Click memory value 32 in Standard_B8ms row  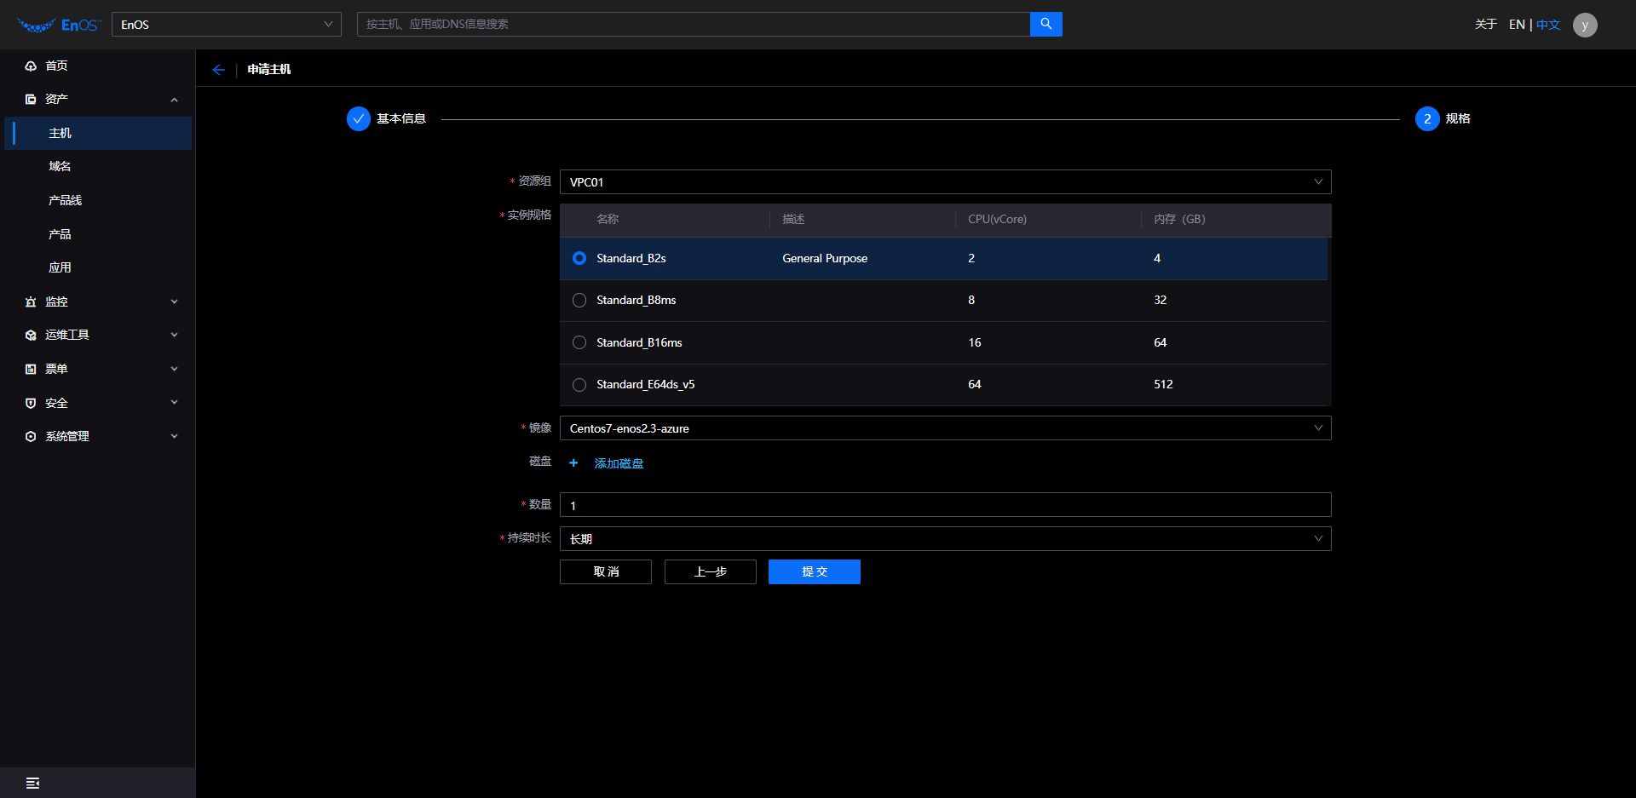point(1160,301)
